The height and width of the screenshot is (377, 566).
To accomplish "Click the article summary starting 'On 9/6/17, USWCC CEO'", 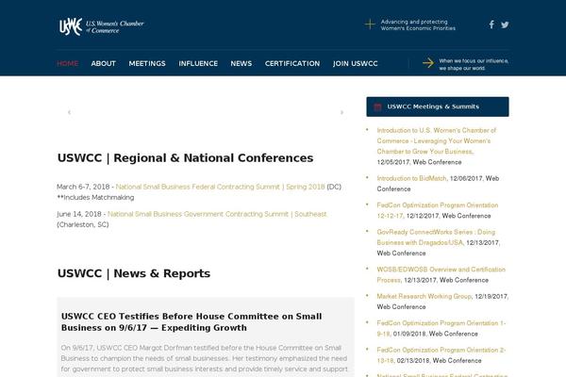I will [205, 358].
